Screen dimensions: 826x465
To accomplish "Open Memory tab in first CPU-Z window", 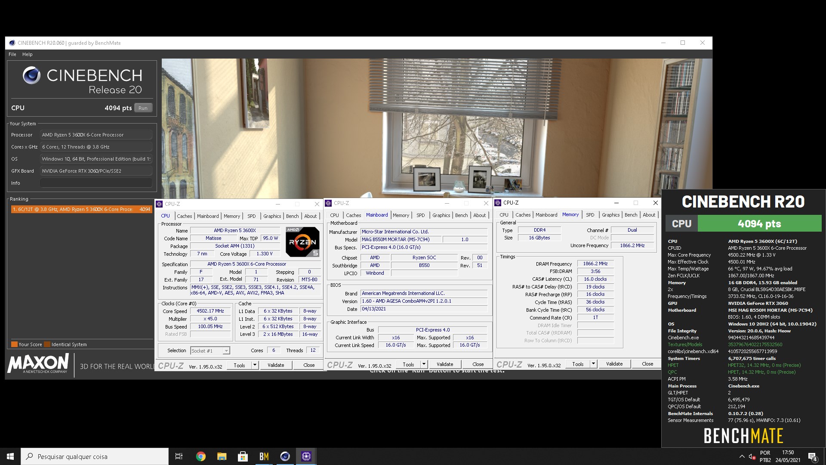I will (x=232, y=216).
